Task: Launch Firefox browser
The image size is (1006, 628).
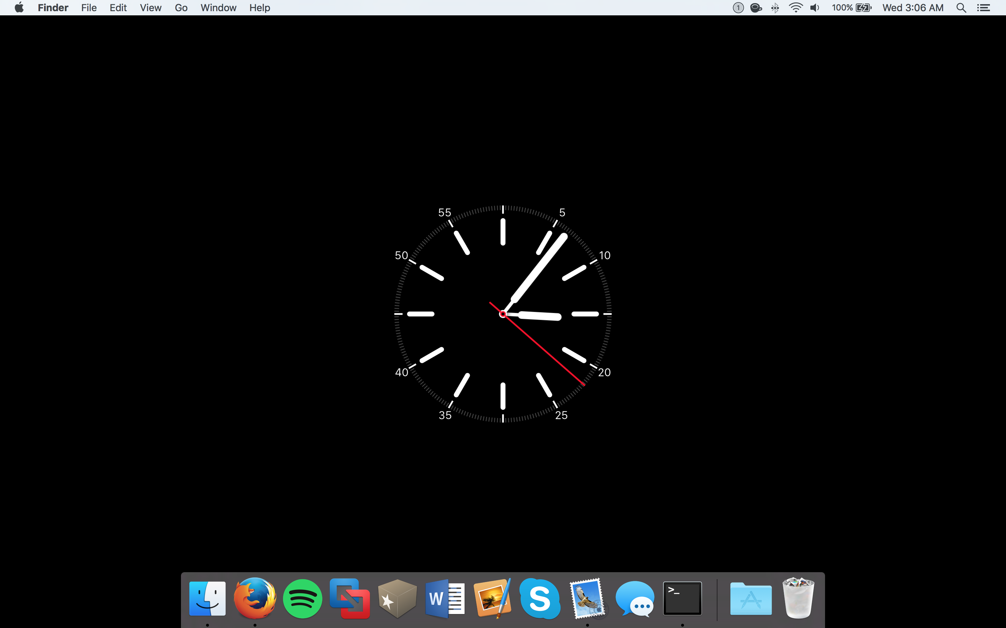Action: [254, 598]
